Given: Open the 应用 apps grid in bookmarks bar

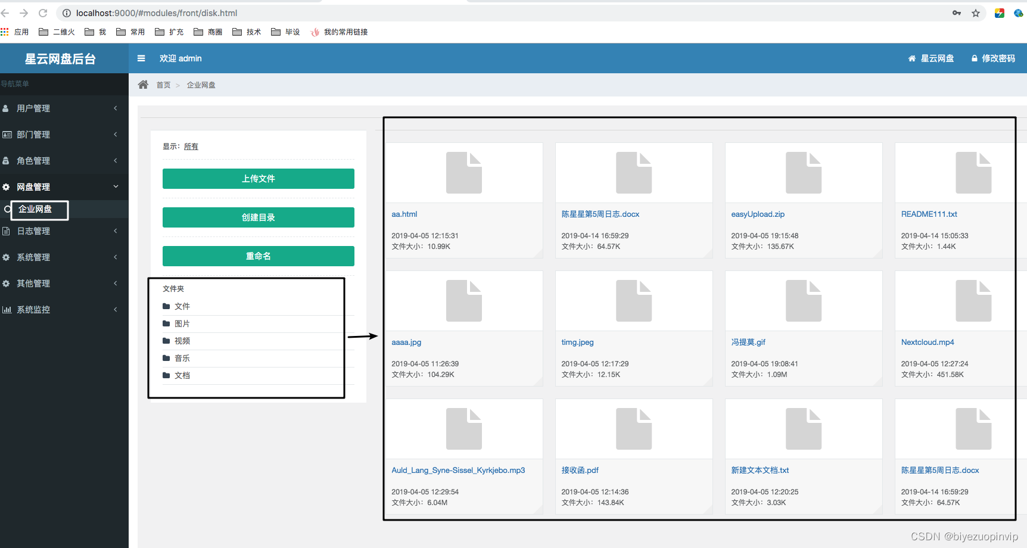Looking at the screenshot, I should point(15,32).
